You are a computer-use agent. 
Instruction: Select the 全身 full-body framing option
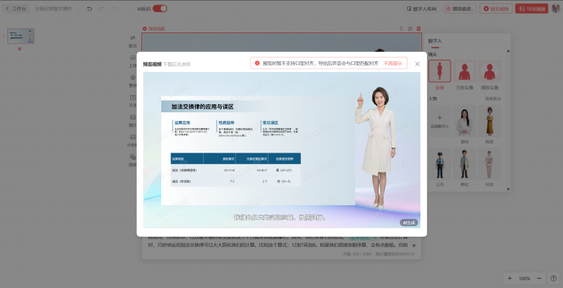[x=439, y=71]
